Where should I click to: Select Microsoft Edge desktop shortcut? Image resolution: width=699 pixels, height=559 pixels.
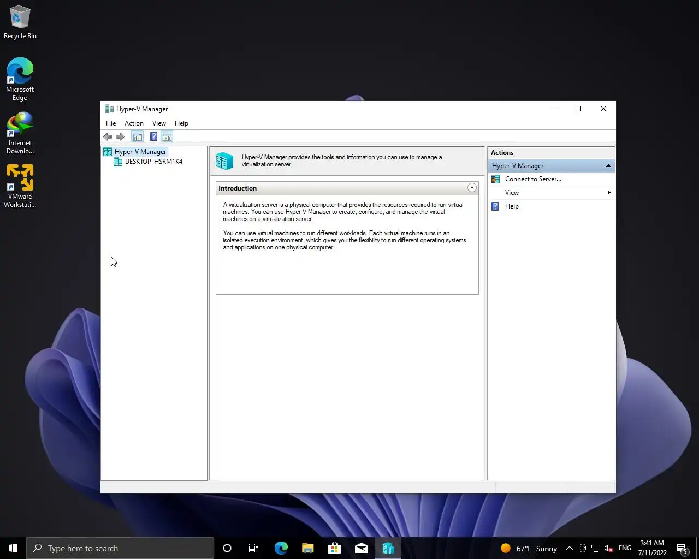click(20, 79)
